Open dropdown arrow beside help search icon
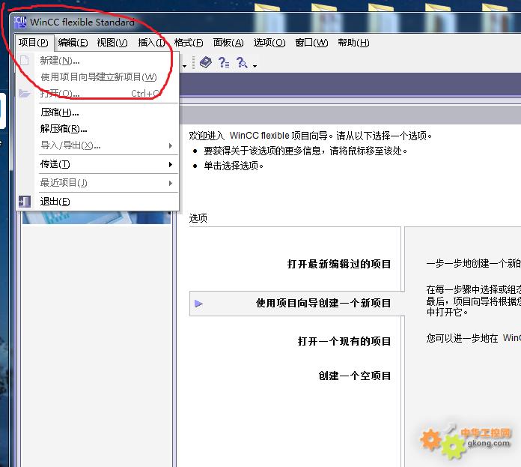 click(x=255, y=66)
